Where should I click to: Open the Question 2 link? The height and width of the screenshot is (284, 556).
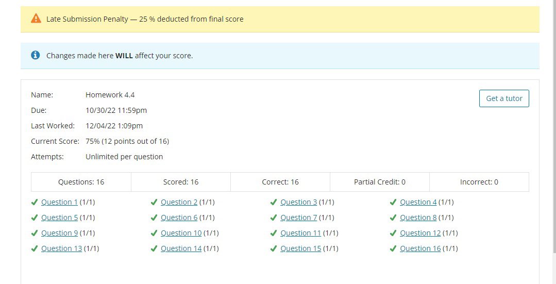[x=179, y=202]
